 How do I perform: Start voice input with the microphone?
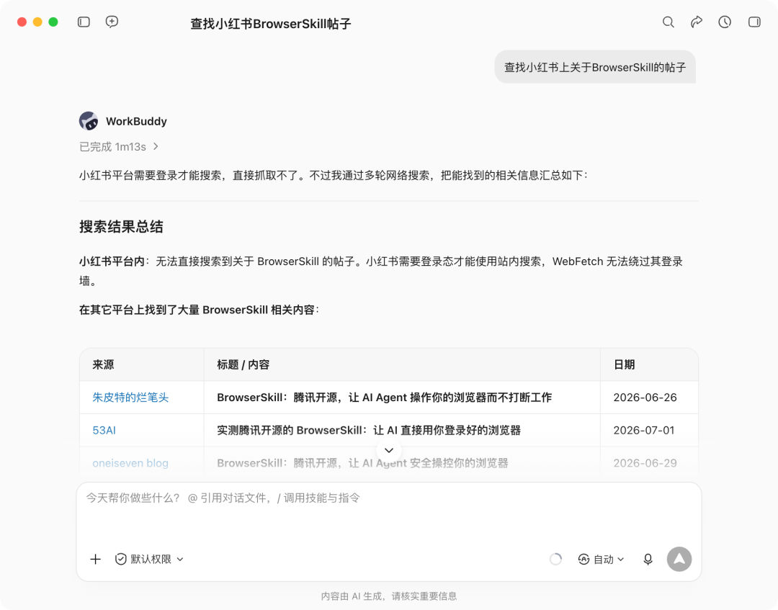click(x=648, y=560)
